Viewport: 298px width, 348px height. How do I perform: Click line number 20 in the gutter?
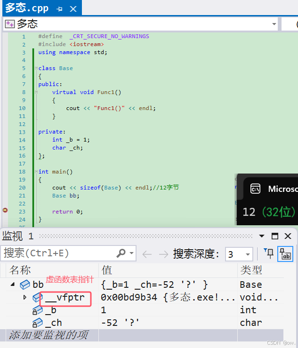pyautogui.click(x=22, y=188)
